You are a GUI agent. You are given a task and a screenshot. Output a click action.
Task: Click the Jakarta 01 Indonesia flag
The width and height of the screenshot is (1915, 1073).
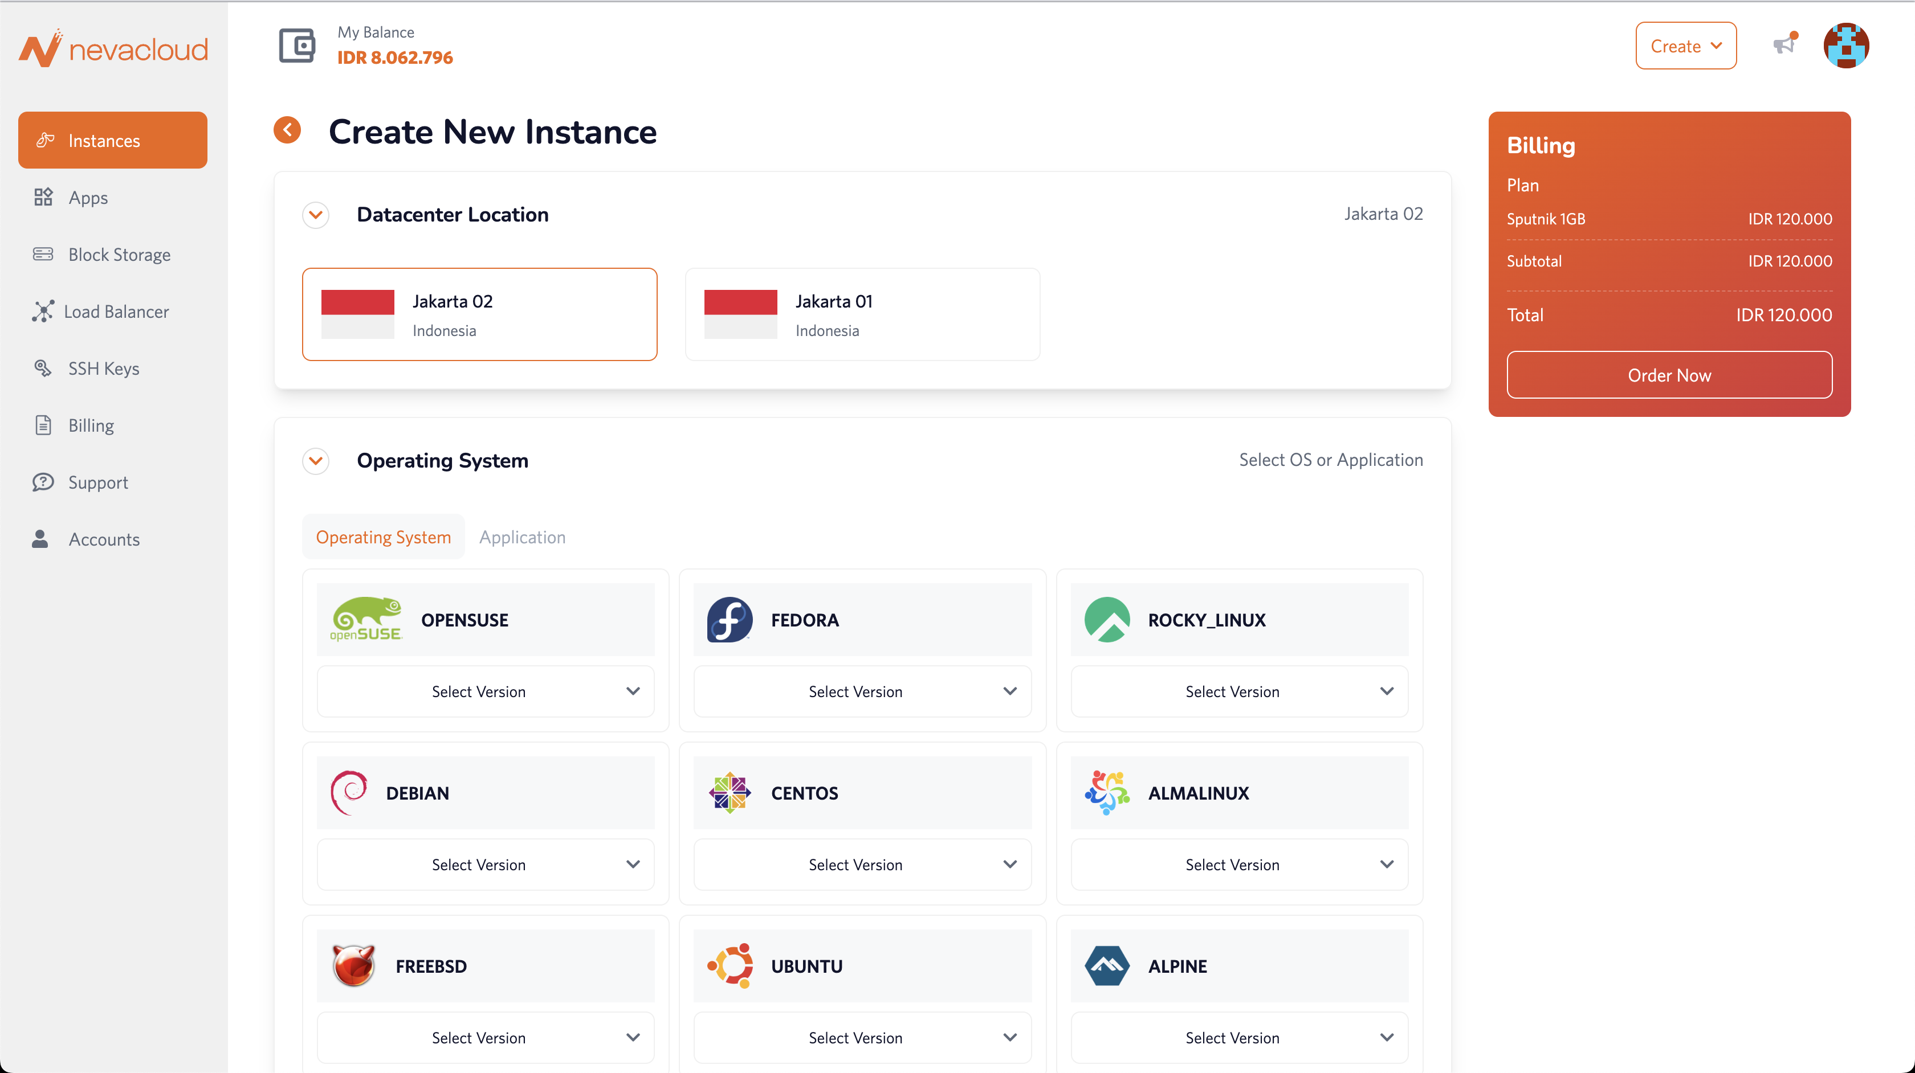740,314
